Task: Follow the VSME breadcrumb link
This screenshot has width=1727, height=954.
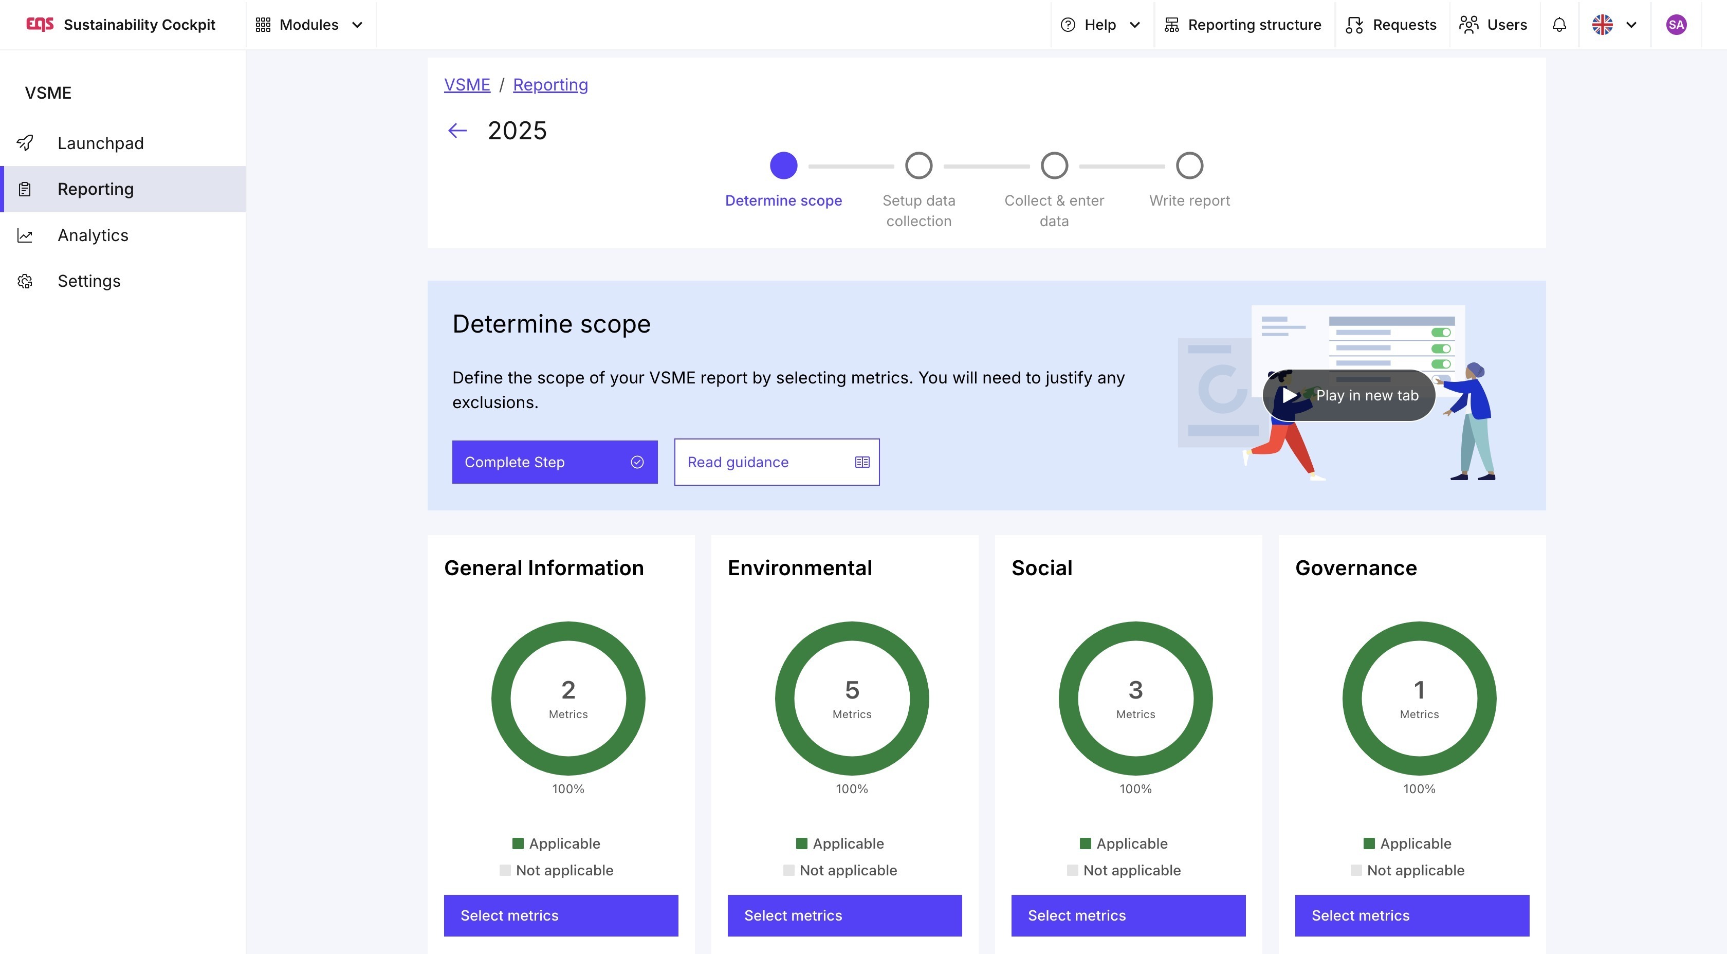Action: pos(467,84)
